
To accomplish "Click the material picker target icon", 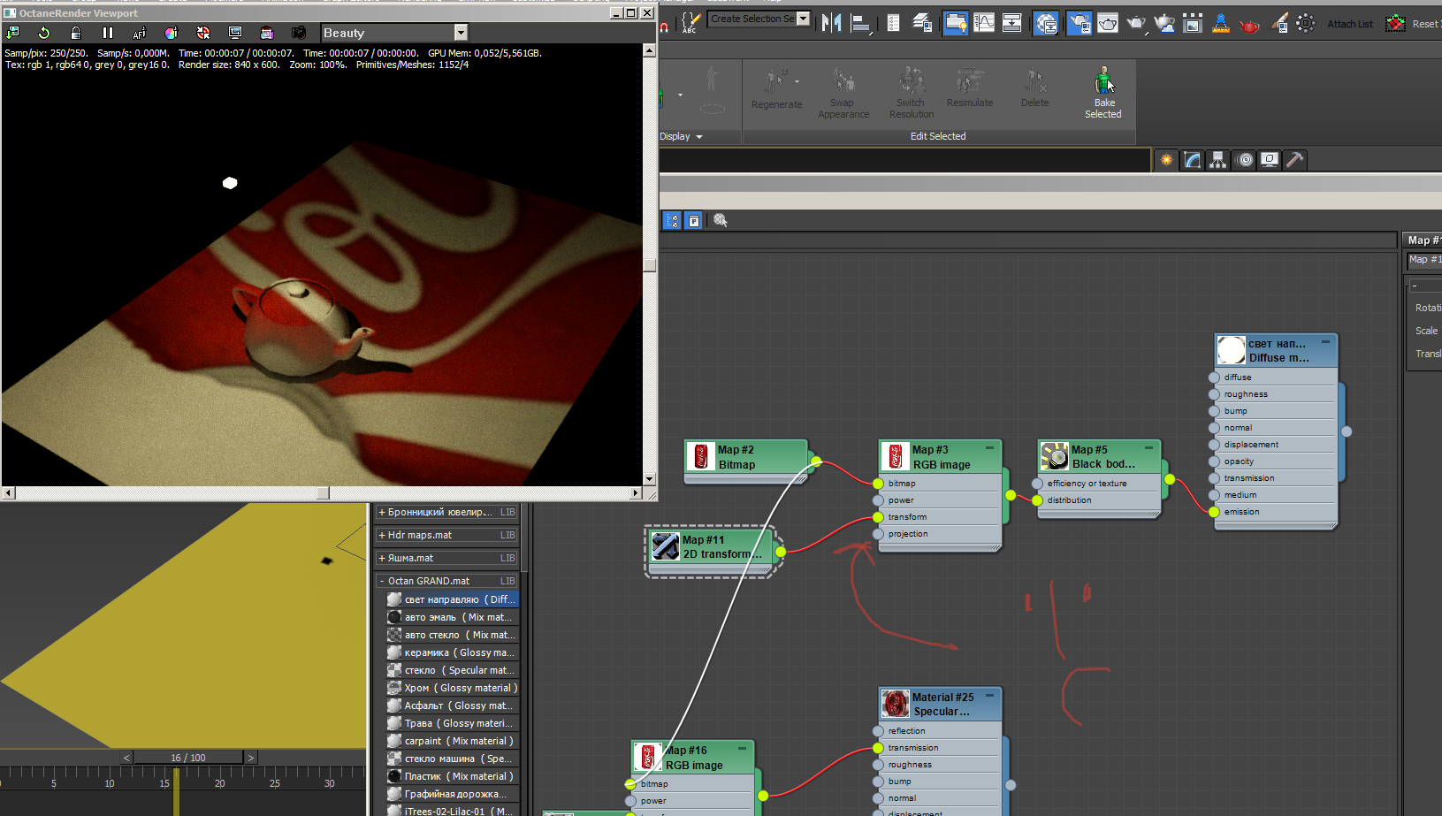I will pyautogui.click(x=203, y=33).
